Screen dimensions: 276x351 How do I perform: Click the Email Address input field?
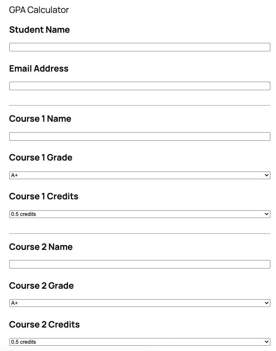point(140,86)
